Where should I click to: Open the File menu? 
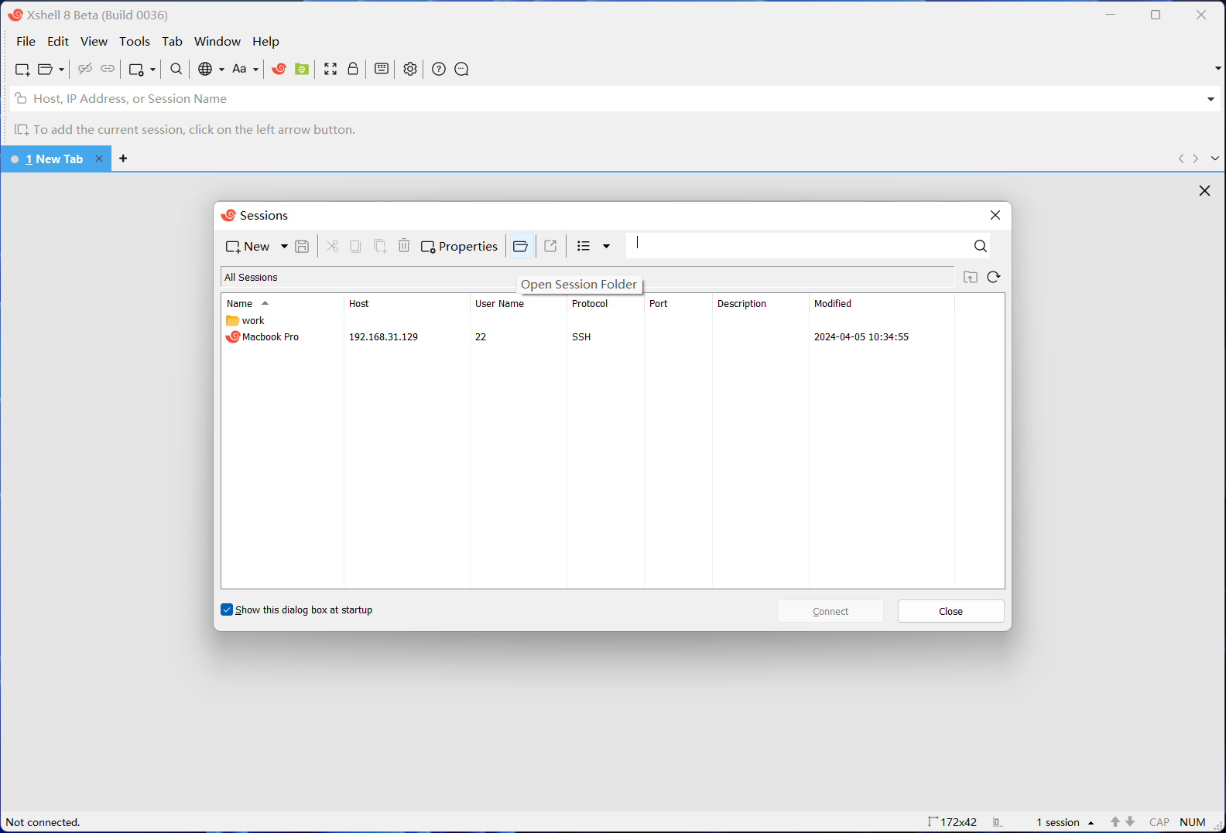tap(26, 41)
